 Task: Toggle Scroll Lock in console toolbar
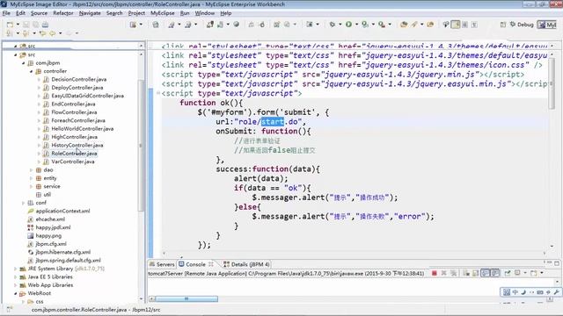click(x=475, y=273)
